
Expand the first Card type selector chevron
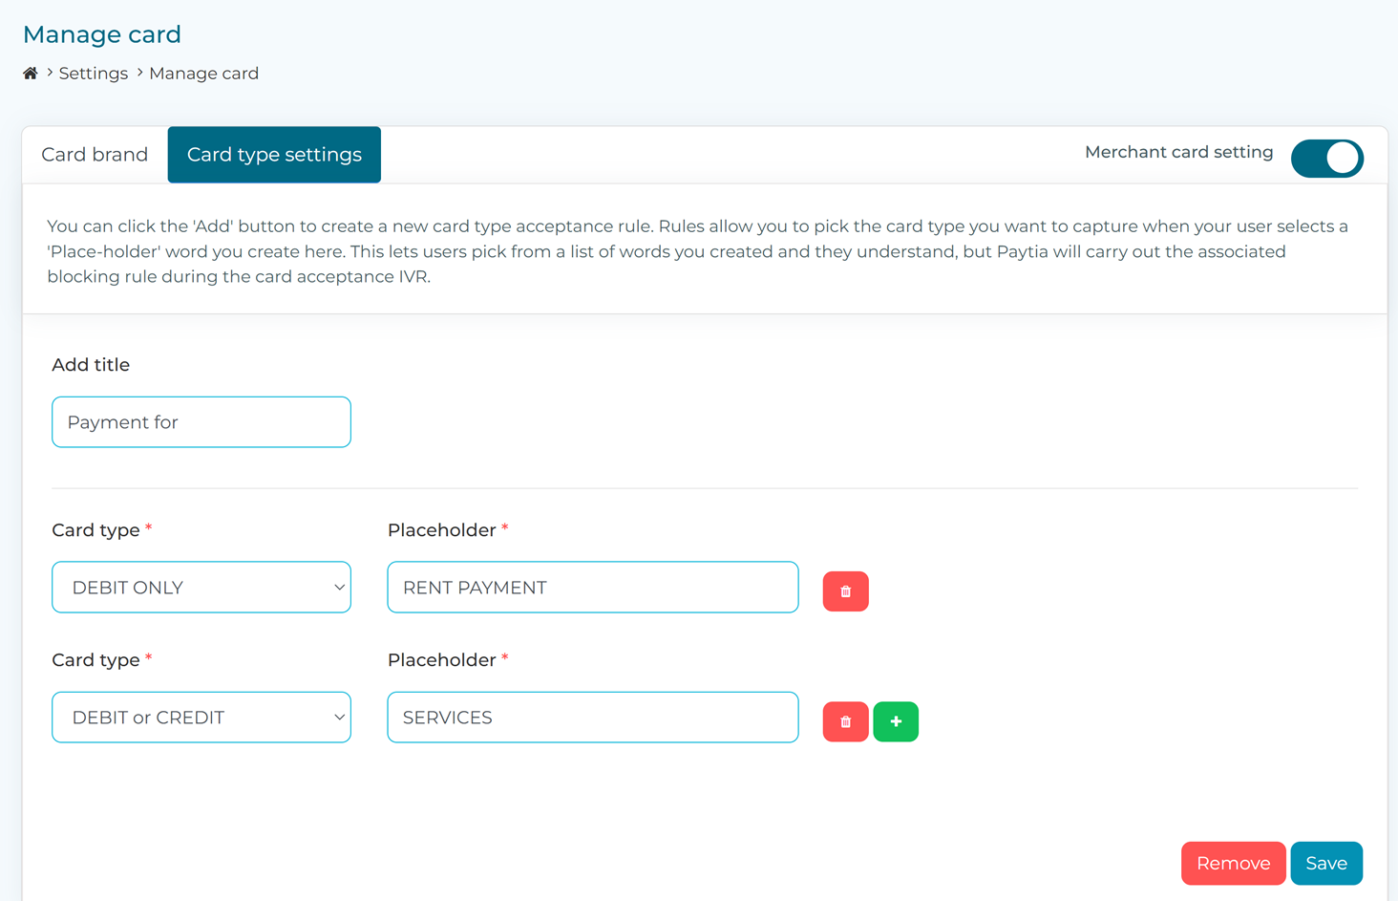[339, 587]
